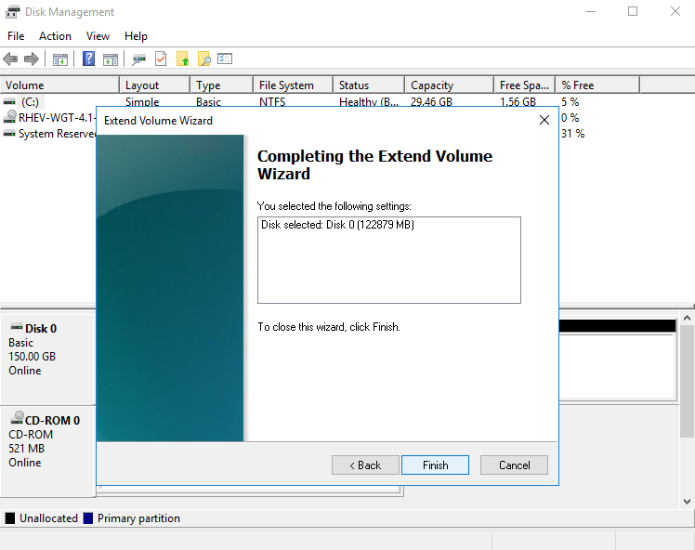Image resolution: width=695 pixels, height=550 pixels.
Task: Click the Show/Hide Action Pane icon
Action: tap(111, 59)
